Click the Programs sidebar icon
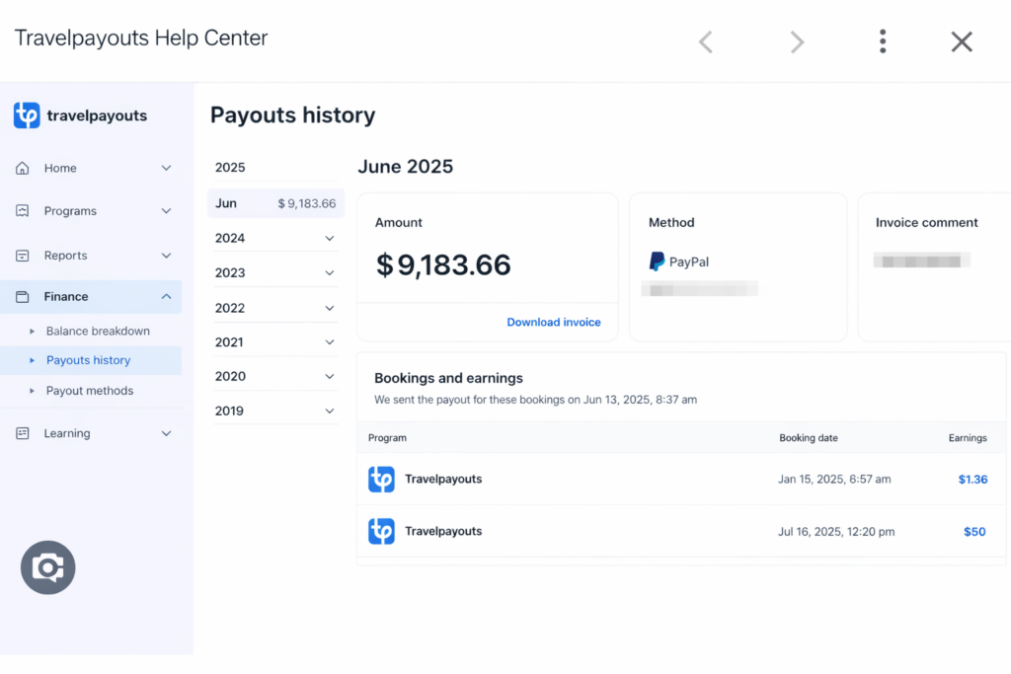The height and width of the screenshot is (674, 1011). [23, 211]
